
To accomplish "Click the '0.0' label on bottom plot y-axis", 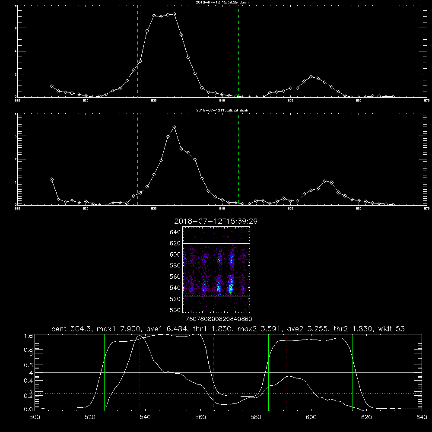I will (29, 409).
